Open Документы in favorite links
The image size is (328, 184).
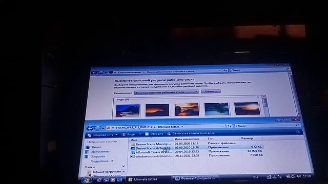pyautogui.click(x=97, y=152)
